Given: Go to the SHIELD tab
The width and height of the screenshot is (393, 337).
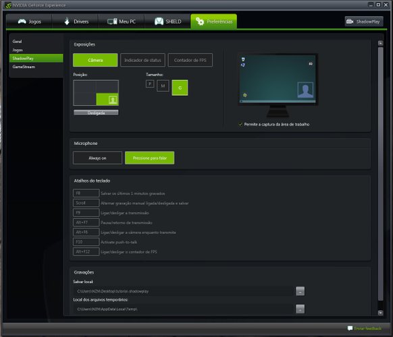Looking at the screenshot, I should [167, 22].
